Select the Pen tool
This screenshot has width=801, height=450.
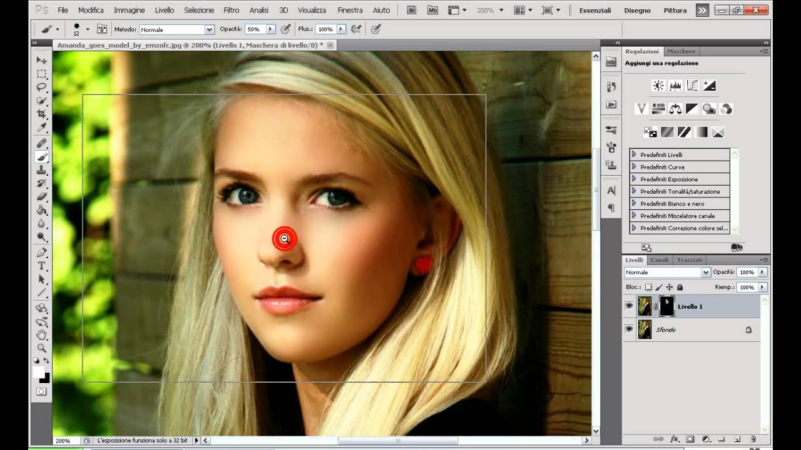click(41, 252)
